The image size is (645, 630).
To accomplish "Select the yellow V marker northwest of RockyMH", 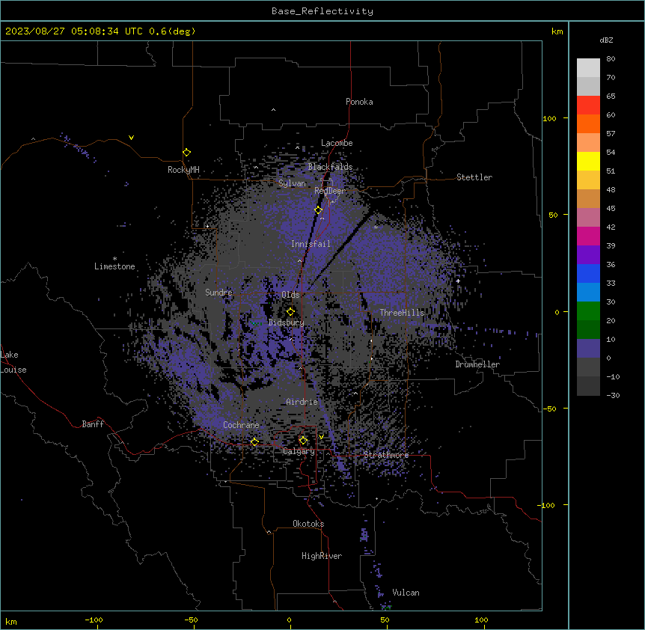I will pos(131,138).
